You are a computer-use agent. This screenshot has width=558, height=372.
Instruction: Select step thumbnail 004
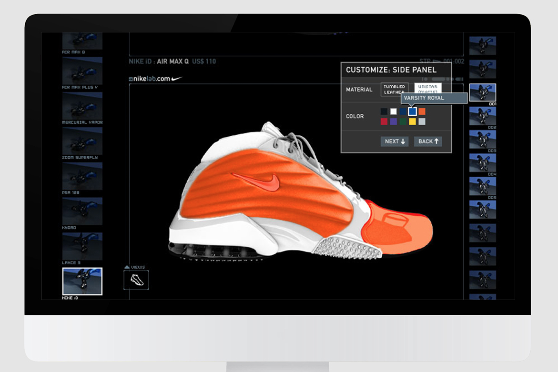[483, 163]
